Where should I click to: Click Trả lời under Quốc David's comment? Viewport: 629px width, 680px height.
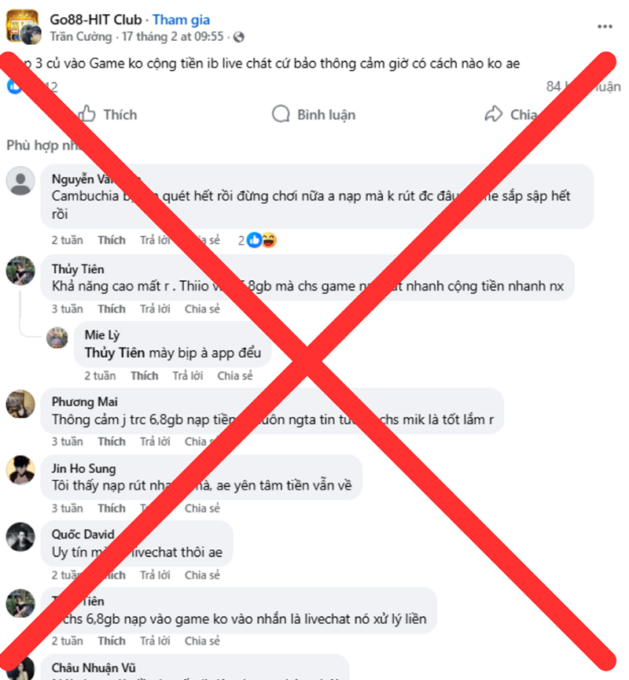click(x=155, y=575)
